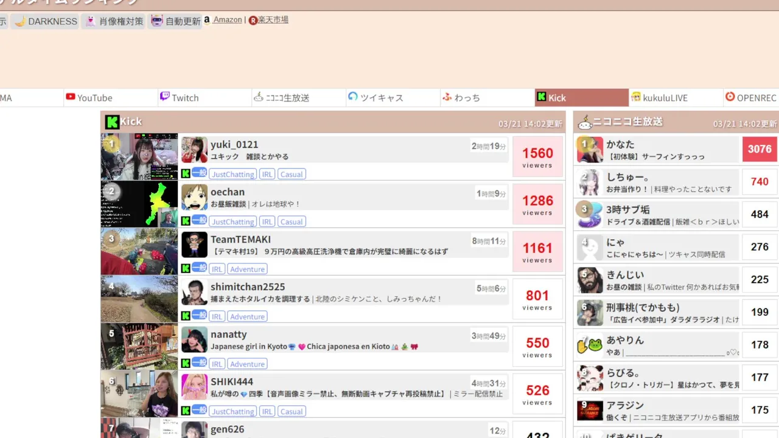Click SHIKI444 avatar icon
This screenshot has width=779, height=438.
click(x=194, y=387)
